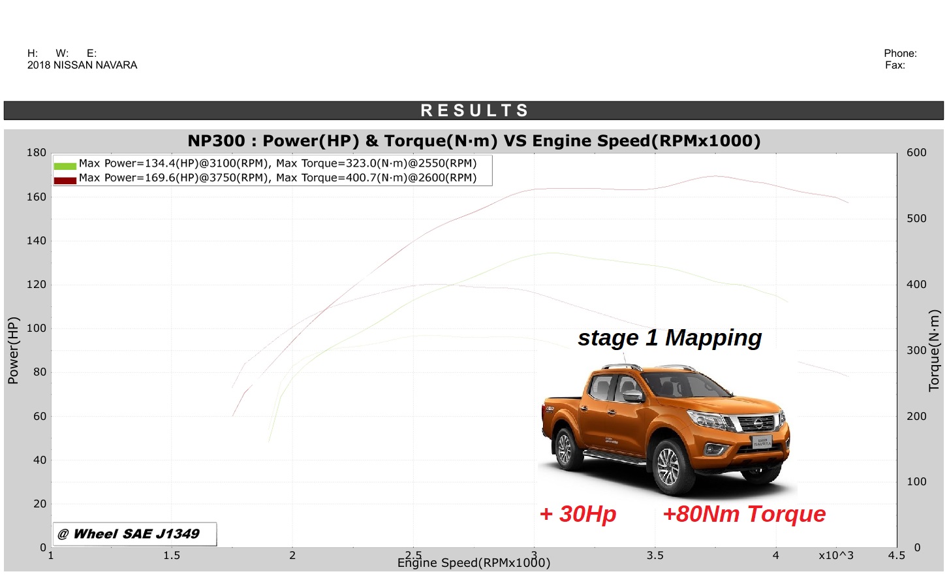Image resolution: width=949 pixels, height=576 pixels.
Task: Click the "stage 1 Mapping" caption
Action: coord(670,338)
